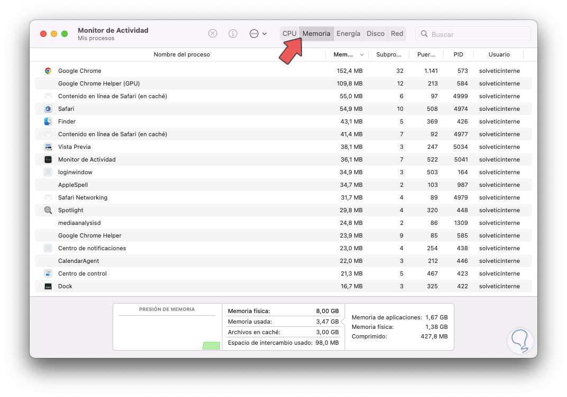This screenshot has width=567, height=397.
Task: Click the search magnifier icon in Buscar field
Action: 424,34
